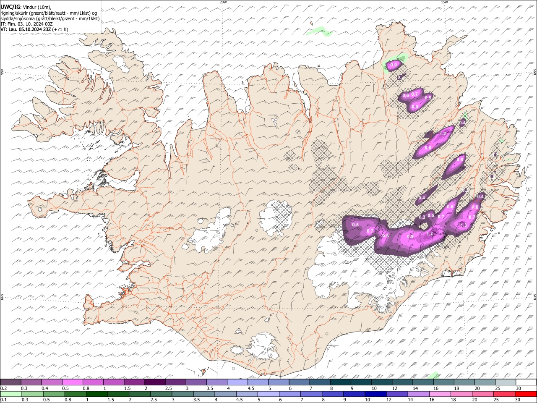The image size is (537, 403).
Task: Select the lavender swatch labeled 4 in upper row
Action: click(237, 382)
